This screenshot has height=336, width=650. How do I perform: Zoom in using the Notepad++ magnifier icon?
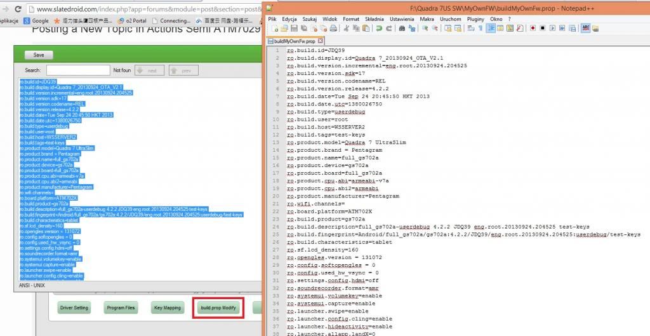click(425, 28)
